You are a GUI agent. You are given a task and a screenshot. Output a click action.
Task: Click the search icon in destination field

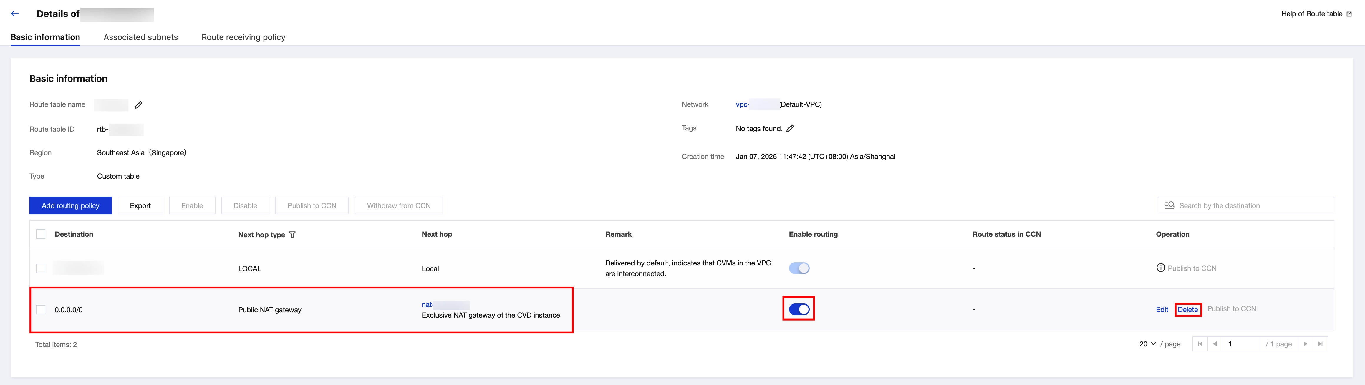click(1169, 205)
